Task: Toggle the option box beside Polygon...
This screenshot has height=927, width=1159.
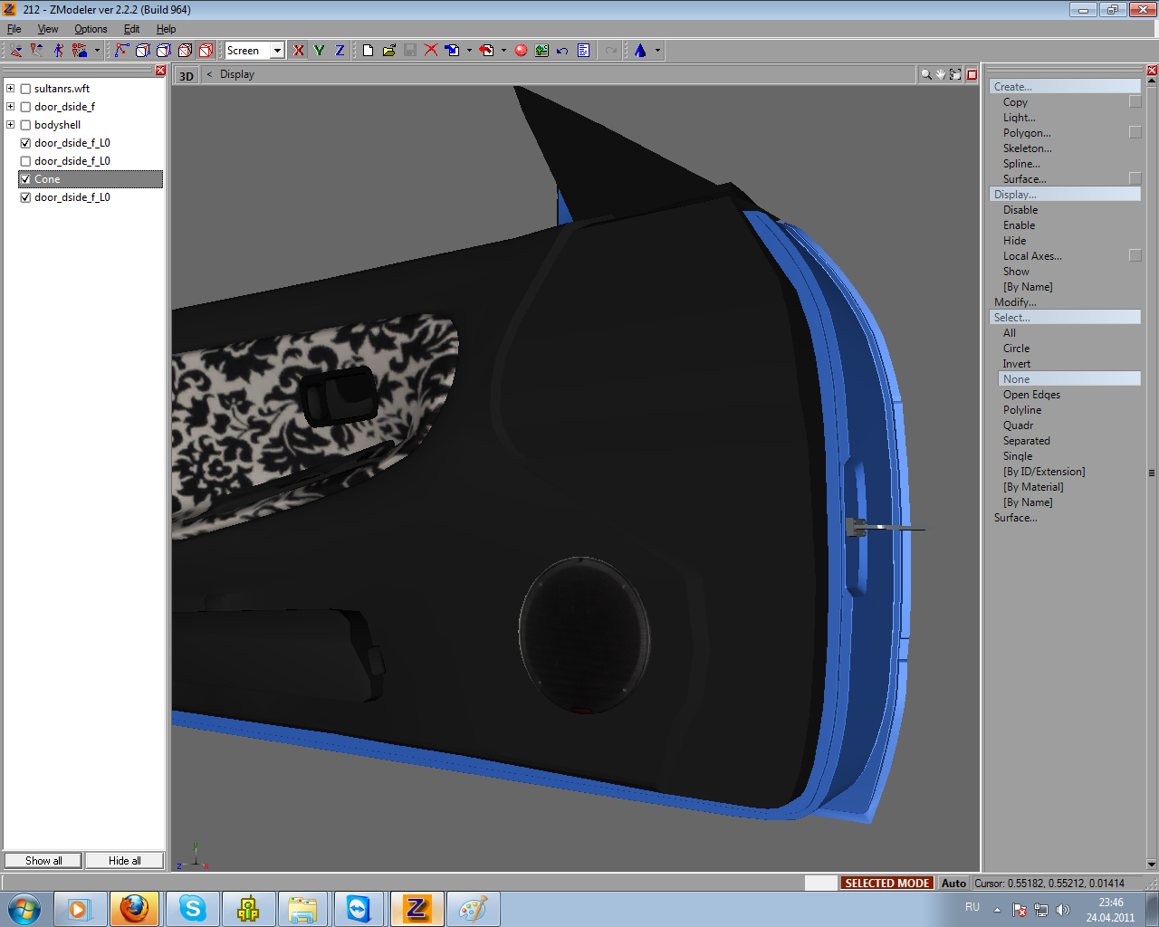Action: (1135, 133)
